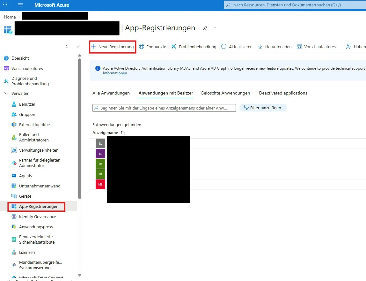
Task: Open Verwaltungseinheiten
Action: coord(39,150)
